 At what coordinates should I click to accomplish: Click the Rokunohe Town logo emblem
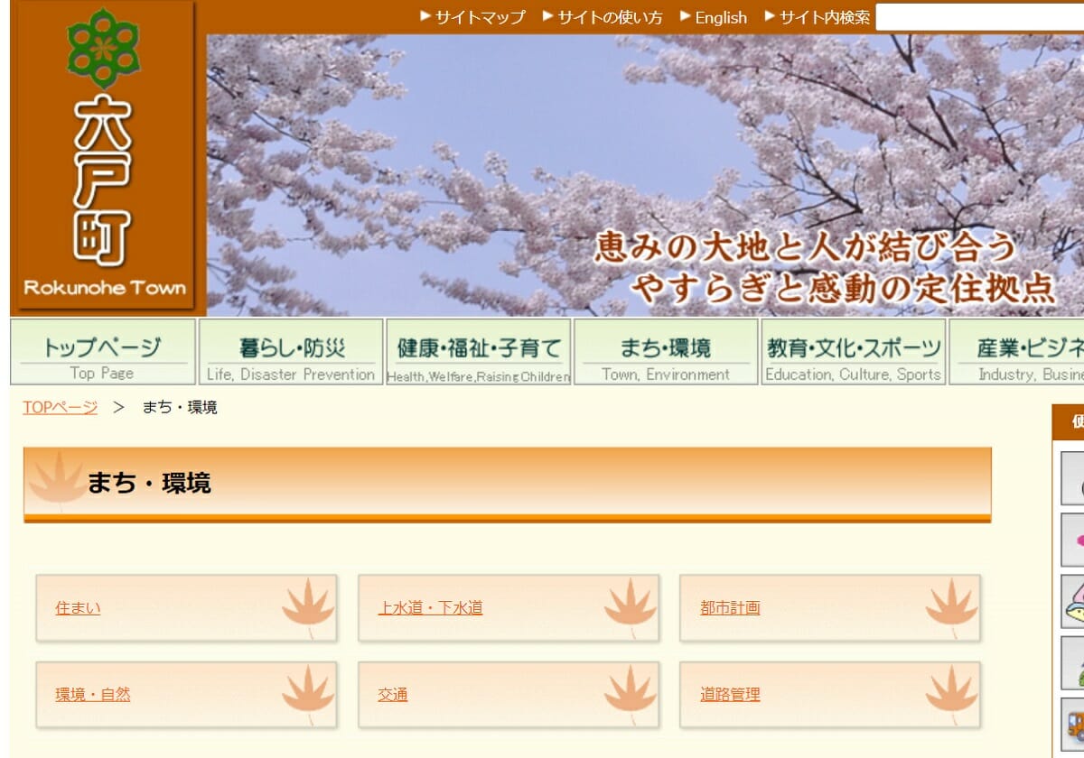(x=104, y=157)
